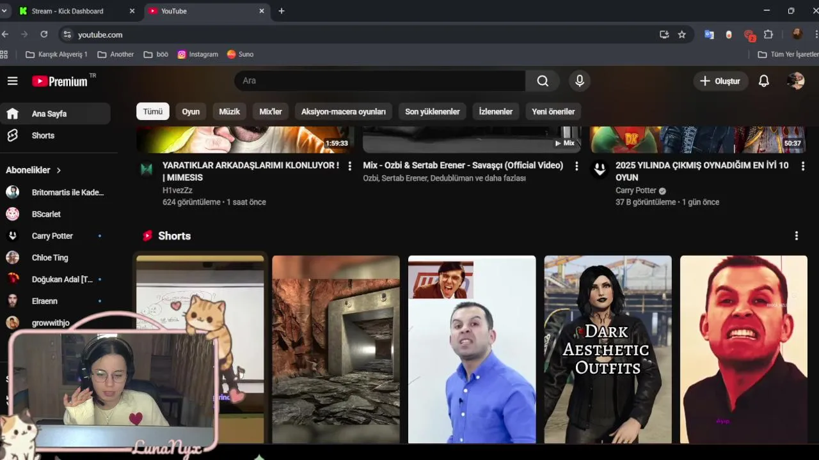
Task: Click the search magnifier button
Action: (x=543, y=81)
